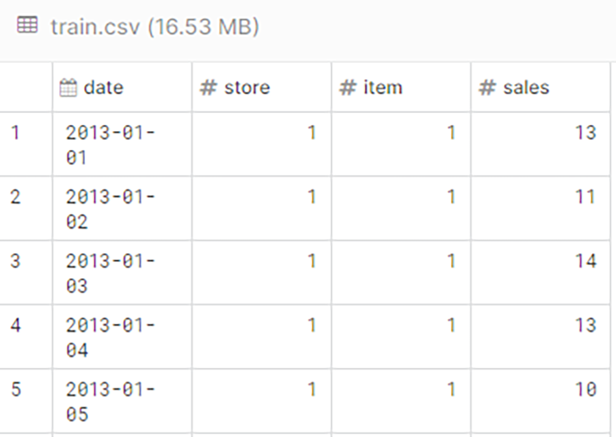The width and height of the screenshot is (616, 437).
Task: Click the calendar icon in date header
Action: coord(69,88)
